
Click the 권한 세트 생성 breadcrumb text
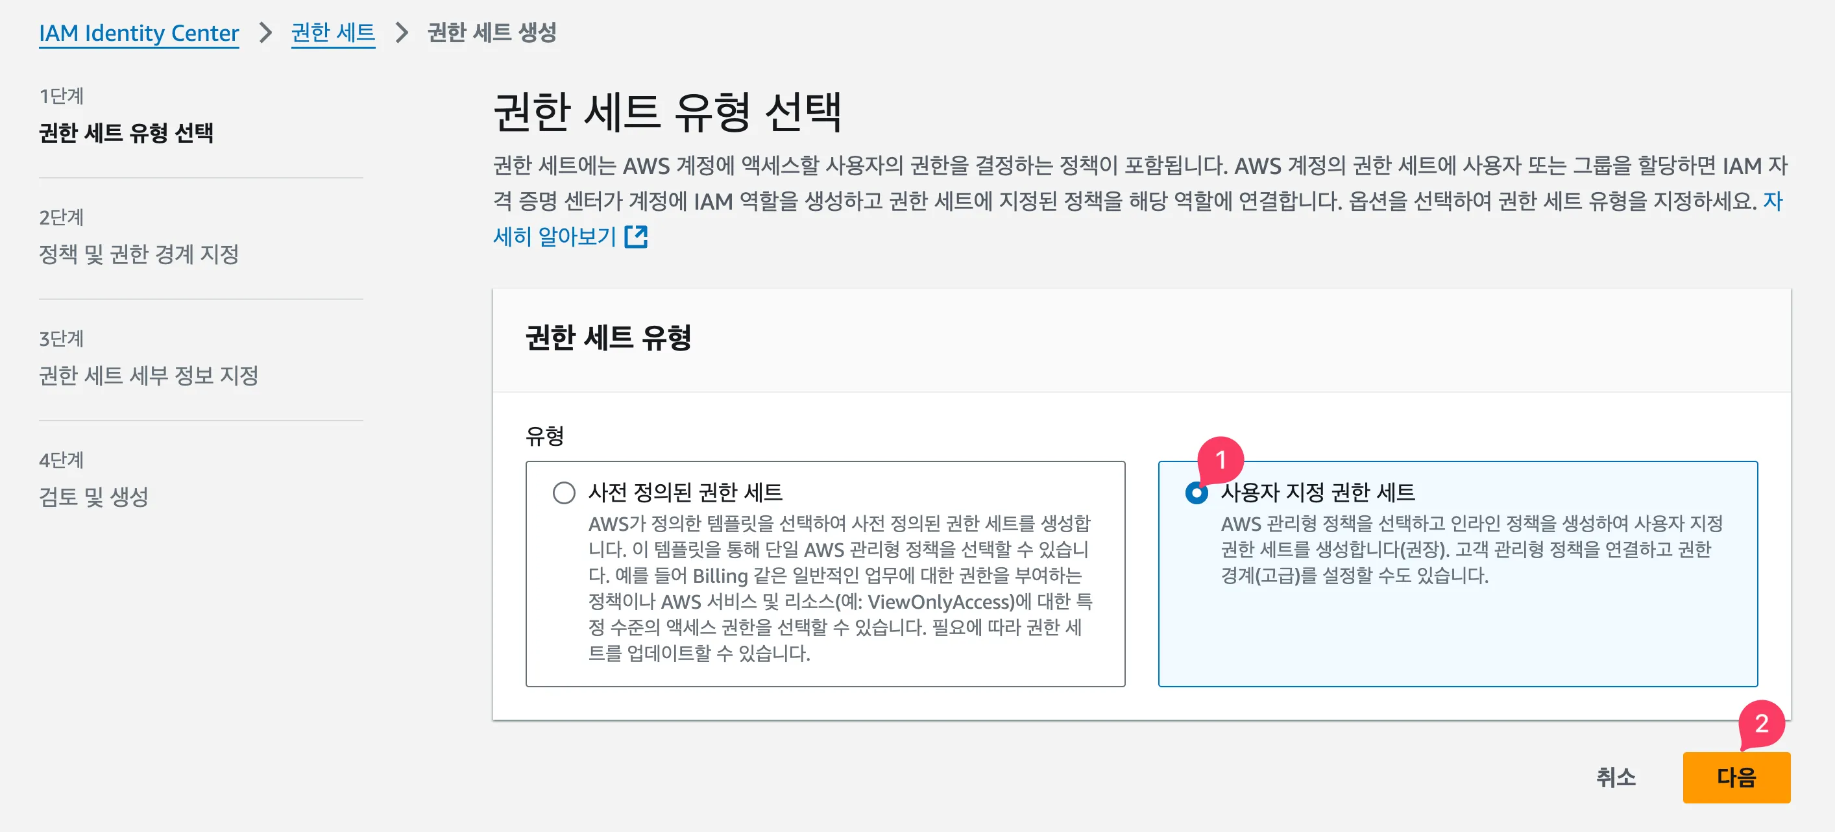point(492,32)
